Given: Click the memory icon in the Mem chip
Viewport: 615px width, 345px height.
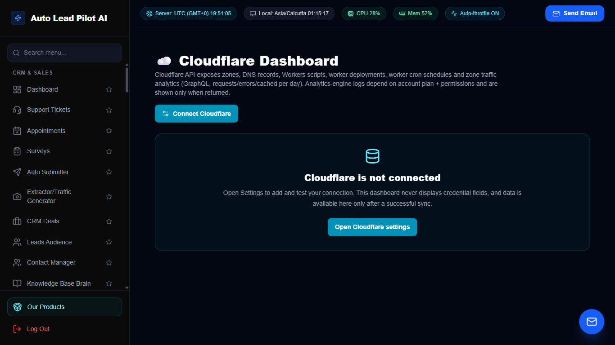Looking at the screenshot, I should click(x=402, y=13).
